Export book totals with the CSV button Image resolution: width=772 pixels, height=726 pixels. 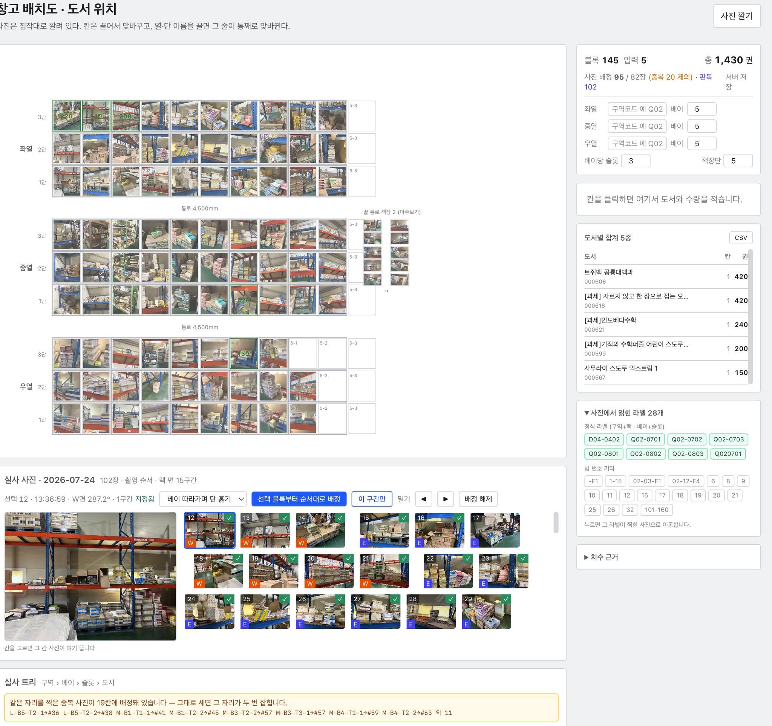point(741,237)
